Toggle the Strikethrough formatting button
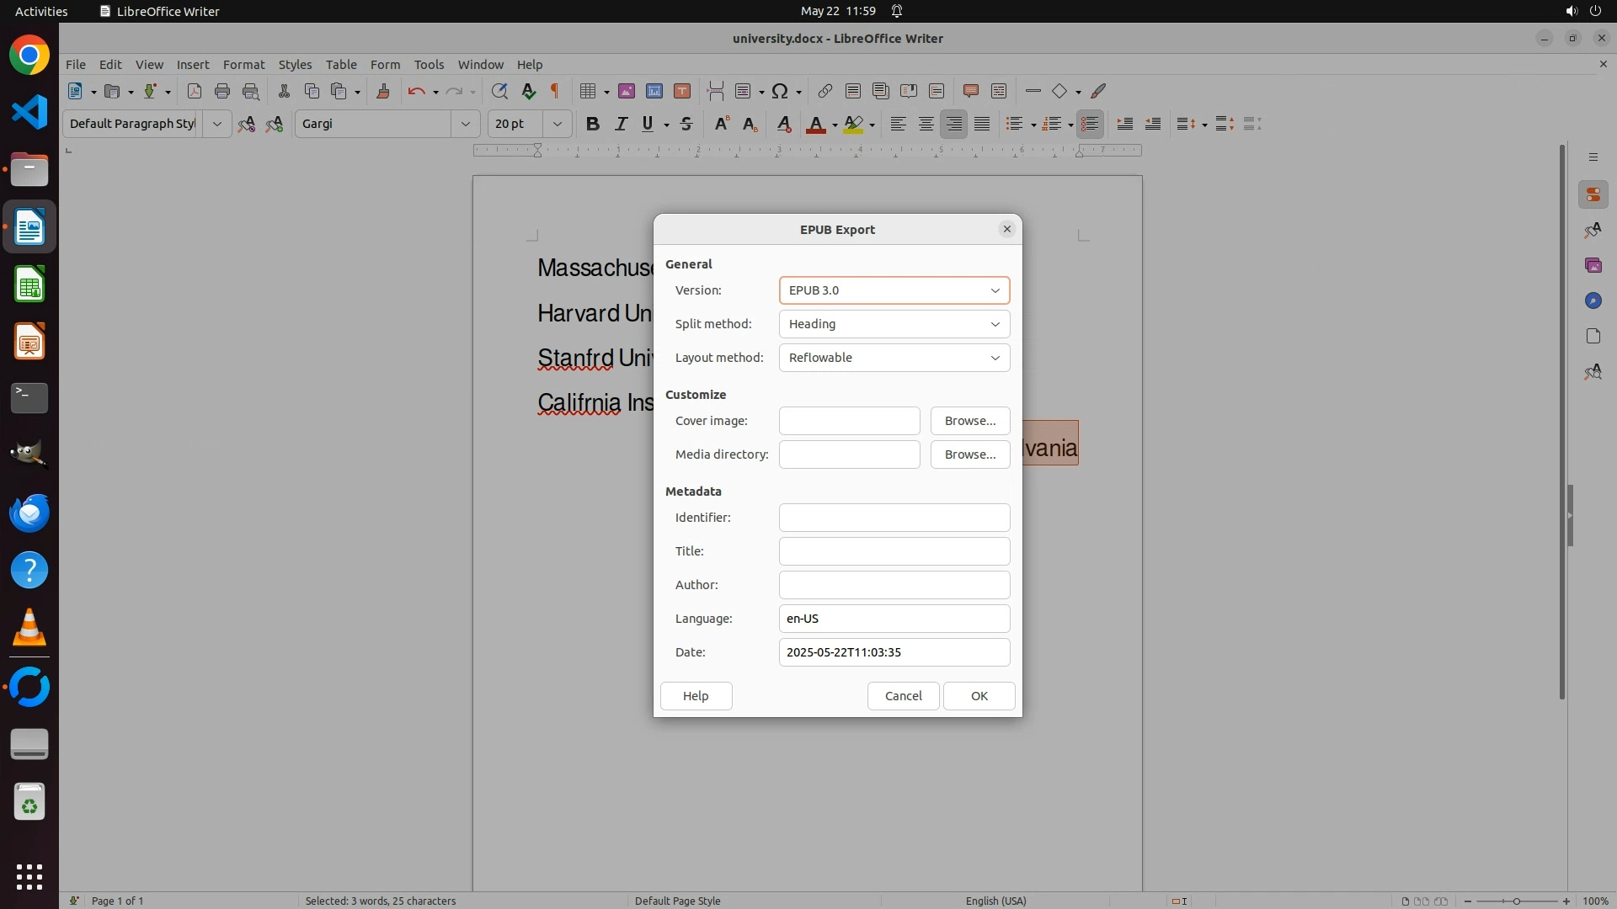Image resolution: width=1617 pixels, height=909 pixels. point(686,124)
